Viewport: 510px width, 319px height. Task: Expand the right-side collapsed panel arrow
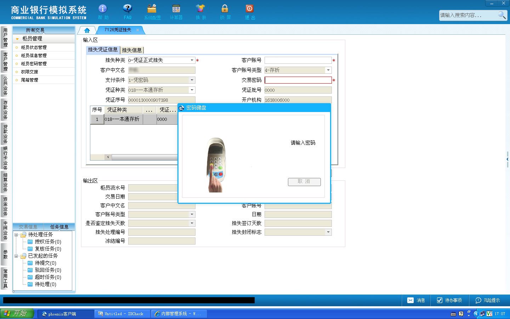[x=508, y=159]
